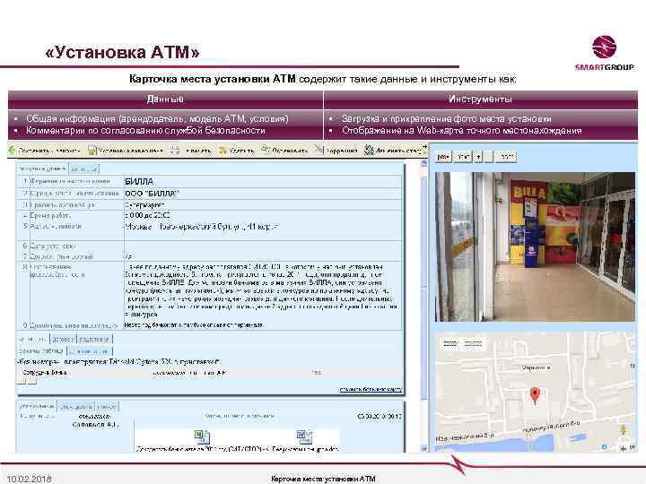Click the approval date at the panel's right edge
Screen dimensions: 646x484
(x=379, y=417)
